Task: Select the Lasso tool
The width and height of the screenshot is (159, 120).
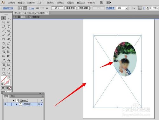Action: coord(9,22)
